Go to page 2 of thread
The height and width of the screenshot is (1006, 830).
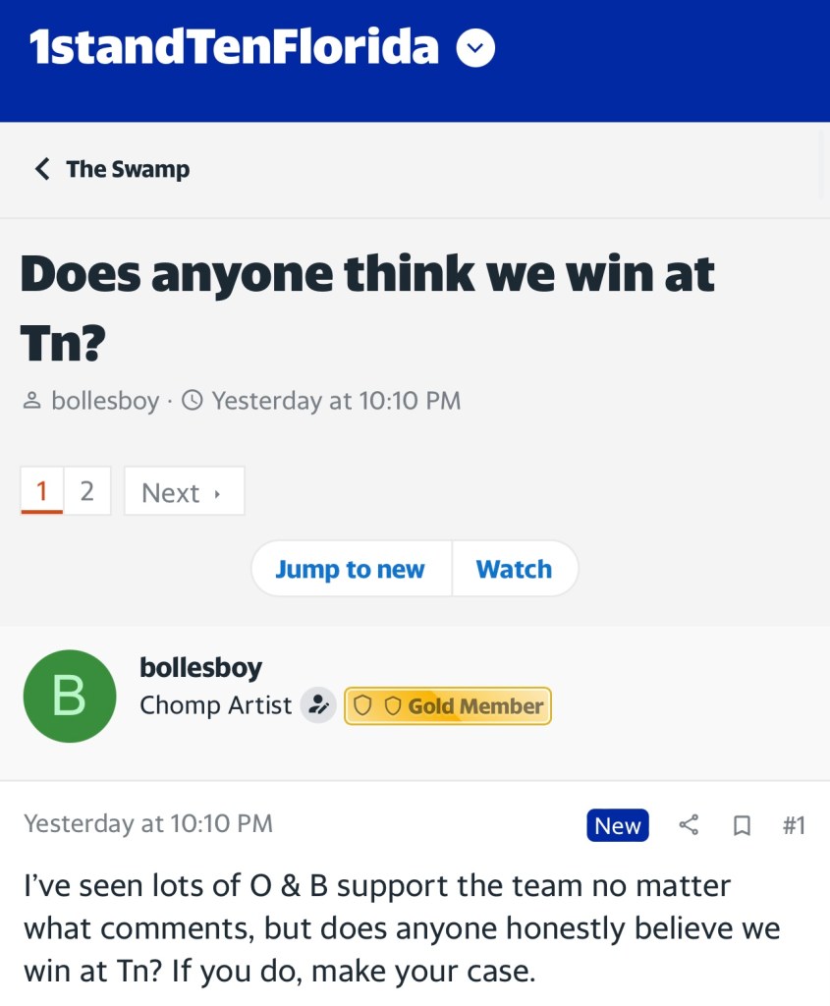point(87,491)
